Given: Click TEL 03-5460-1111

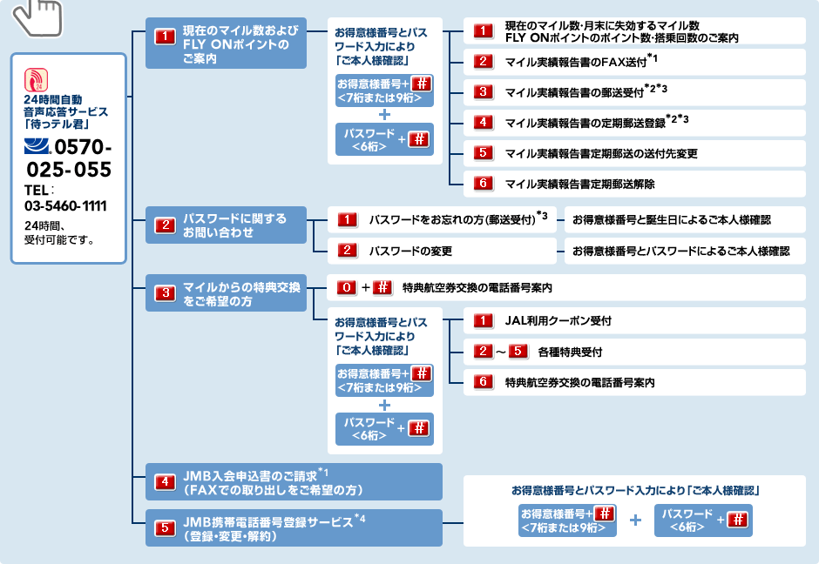Looking at the screenshot, I should click(65, 198).
